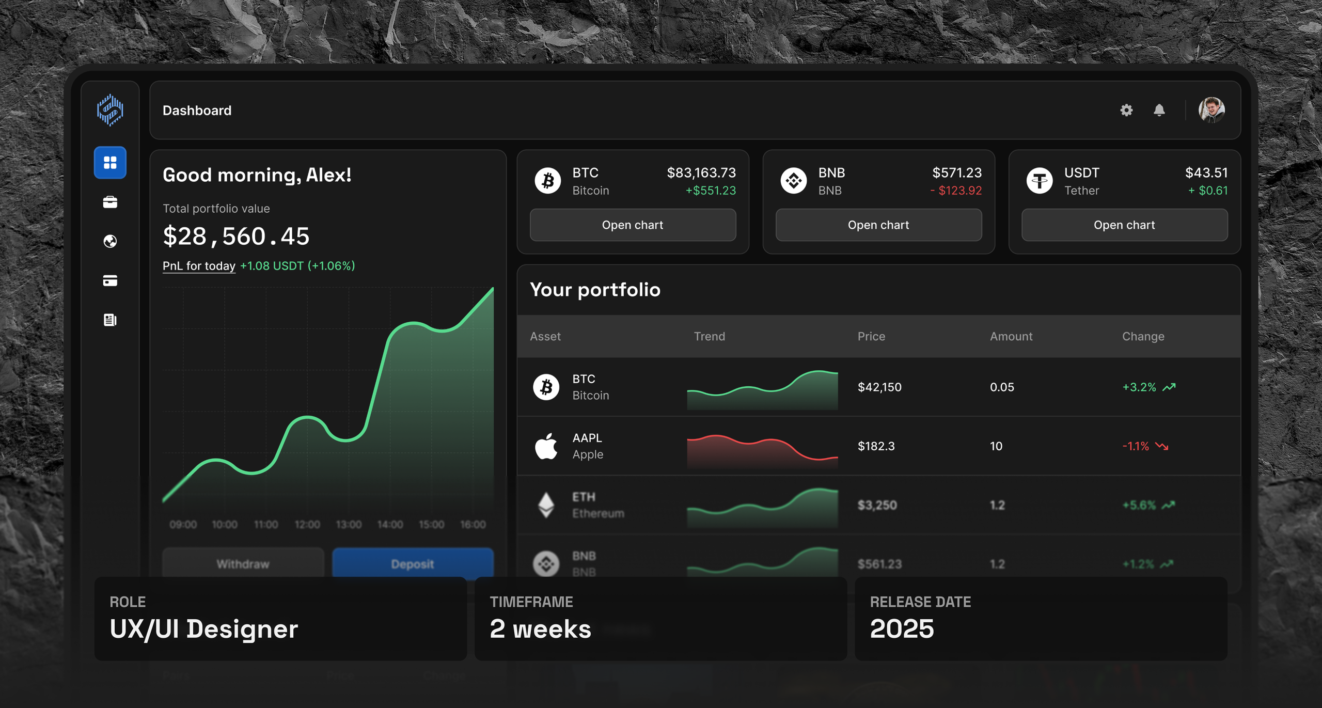Screen dimensions: 1322x708
Task: Click the Price column header
Action: [871, 337]
